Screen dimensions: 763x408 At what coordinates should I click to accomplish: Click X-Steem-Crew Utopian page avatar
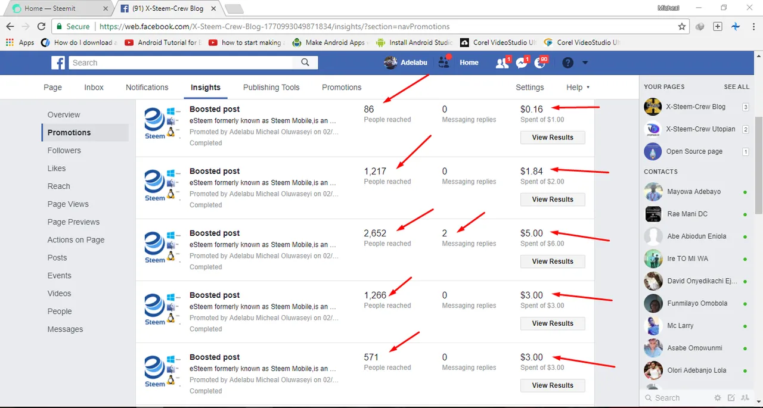pos(653,129)
